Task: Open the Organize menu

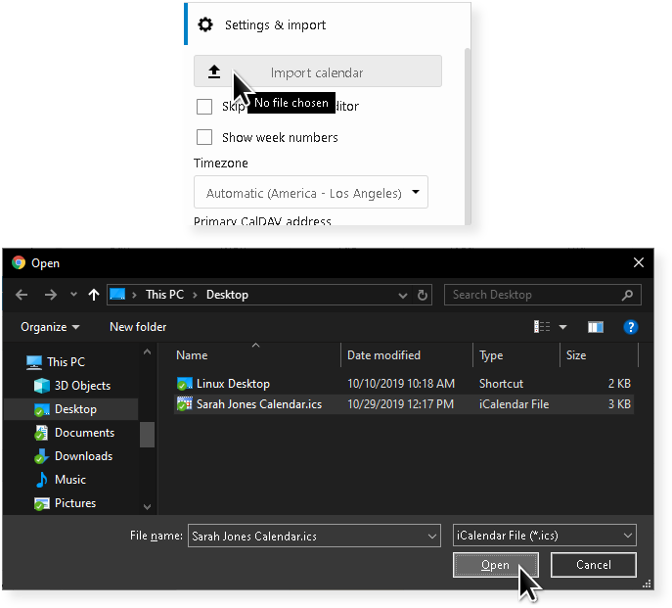Action: coord(50,327)
